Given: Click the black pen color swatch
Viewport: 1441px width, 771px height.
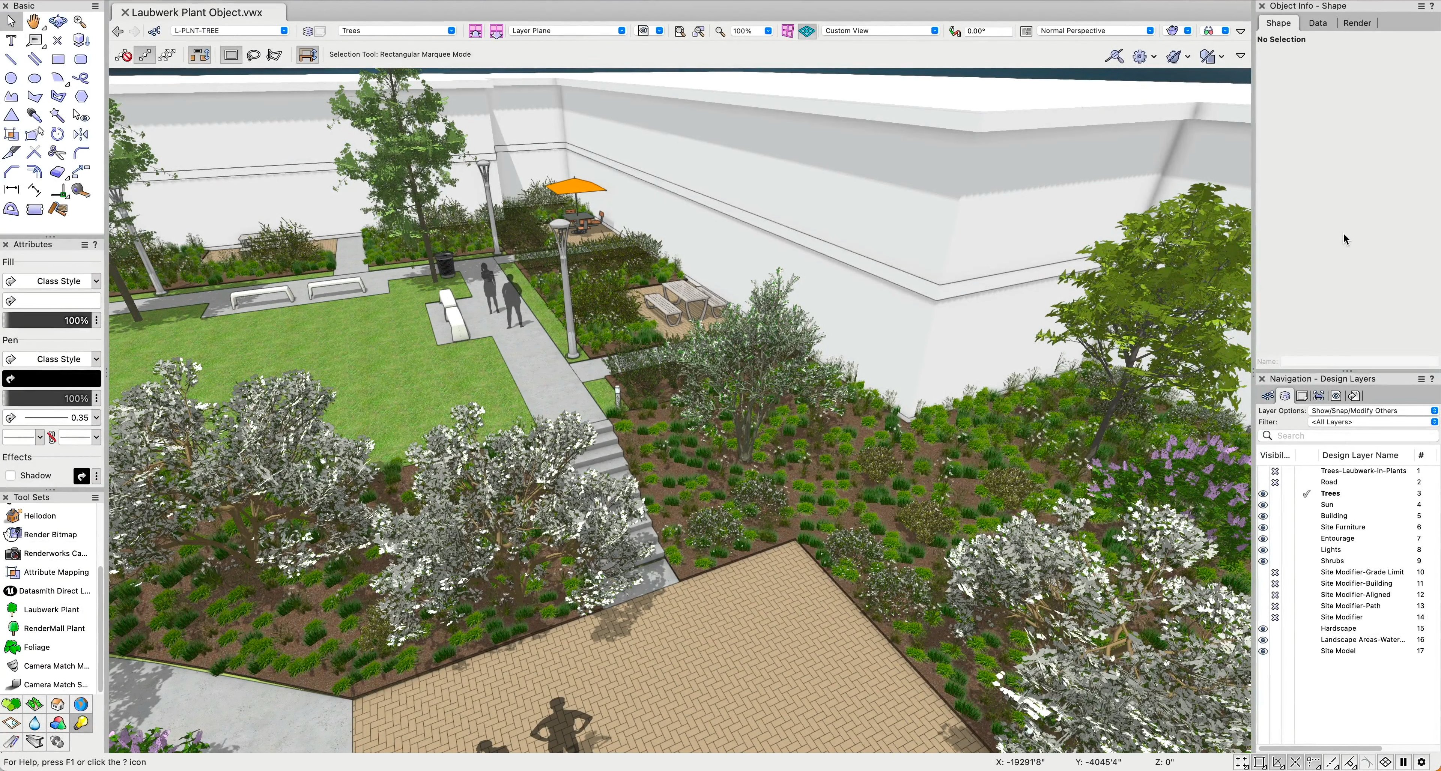Looking at the screenshot, I should [x=51, y=379].
